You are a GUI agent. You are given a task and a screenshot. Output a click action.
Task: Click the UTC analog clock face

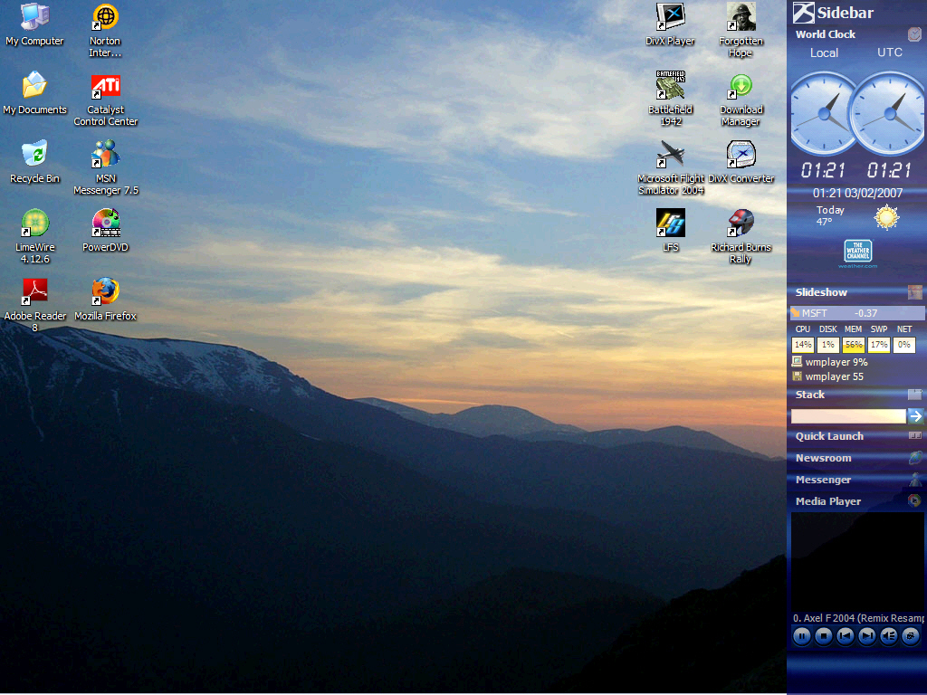pos(889,113)
